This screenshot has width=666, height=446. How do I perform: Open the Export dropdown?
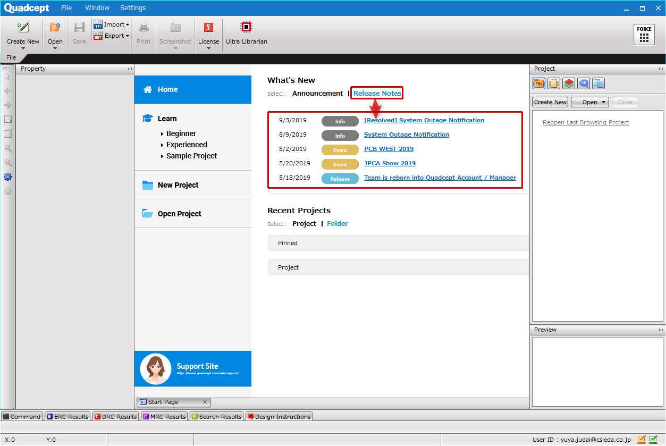tap(112, 36)
